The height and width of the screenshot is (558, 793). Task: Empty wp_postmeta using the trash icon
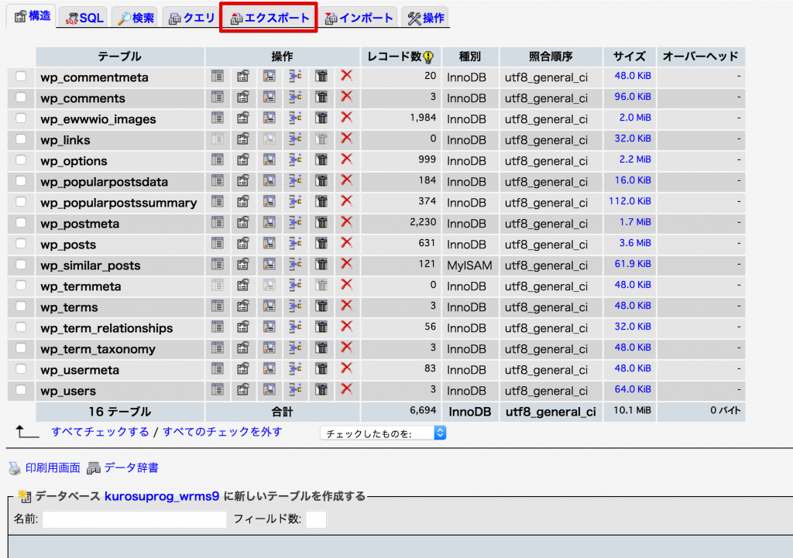pos(321,222)
